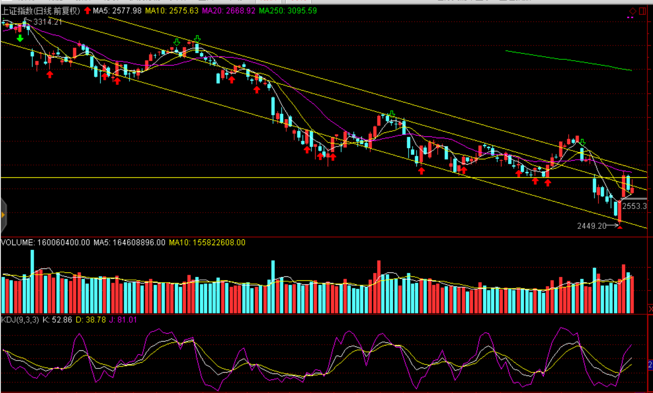Viewport: 653px width, 393px height.
Task: Select the 上证指数(日线.前复权) chart title
Action: (x=41, y=11)
